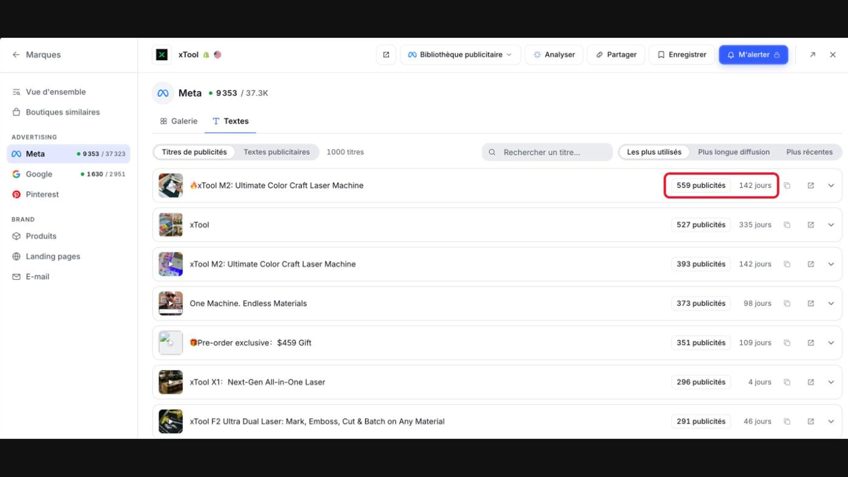Copy xTool F2 Ultra Dual Laser title
The width and height of the screenshot is (848, 477).
click(787, 422)
